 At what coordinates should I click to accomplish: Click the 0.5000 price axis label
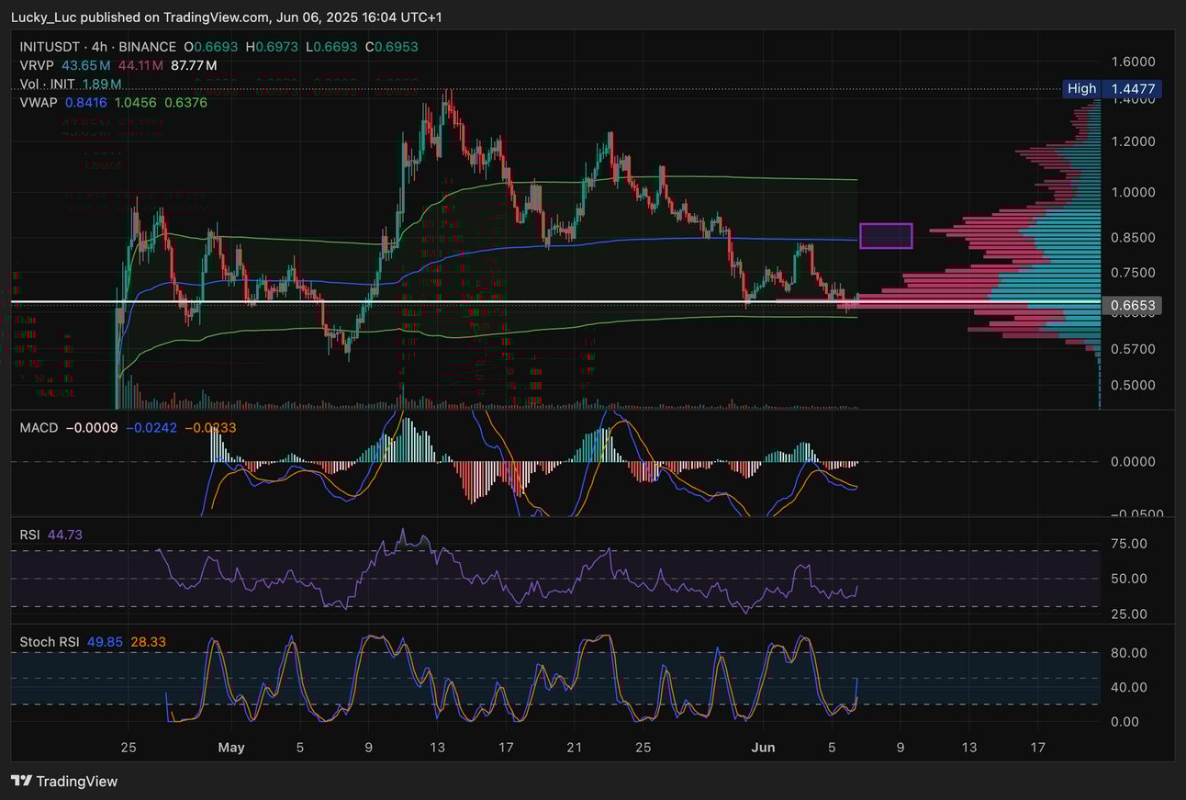tap(1133, 385)
